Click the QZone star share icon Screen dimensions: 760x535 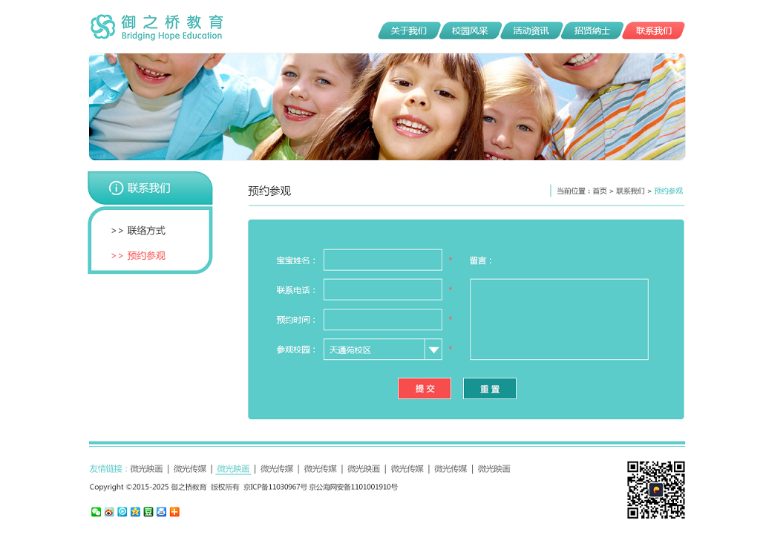[x=135, y=512]
